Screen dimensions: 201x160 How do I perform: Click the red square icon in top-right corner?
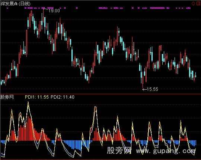coord(198,3)
